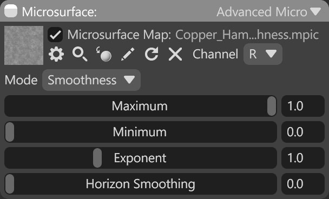Remove the microsurface map with X
Image resolution: width=329 pixels, height=199 pixels.
point(175,54)
